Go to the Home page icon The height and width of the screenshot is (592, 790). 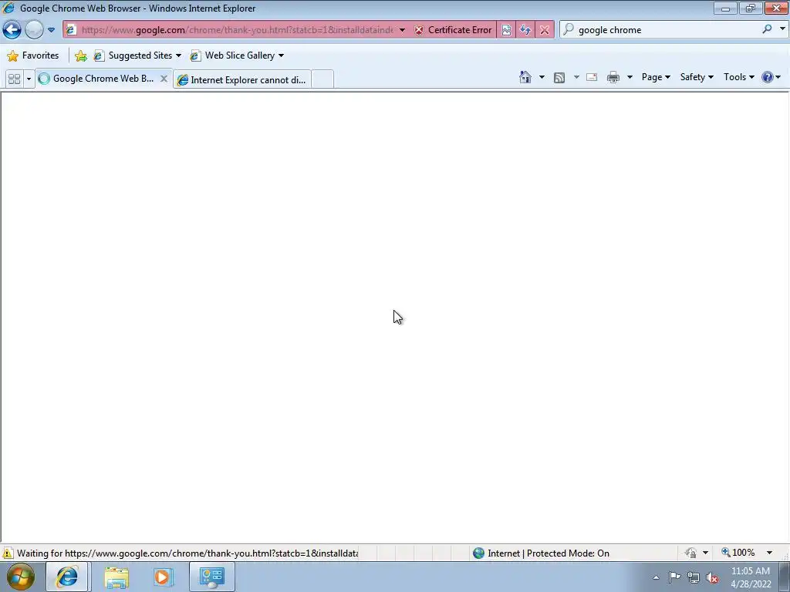tap(525, 77)
